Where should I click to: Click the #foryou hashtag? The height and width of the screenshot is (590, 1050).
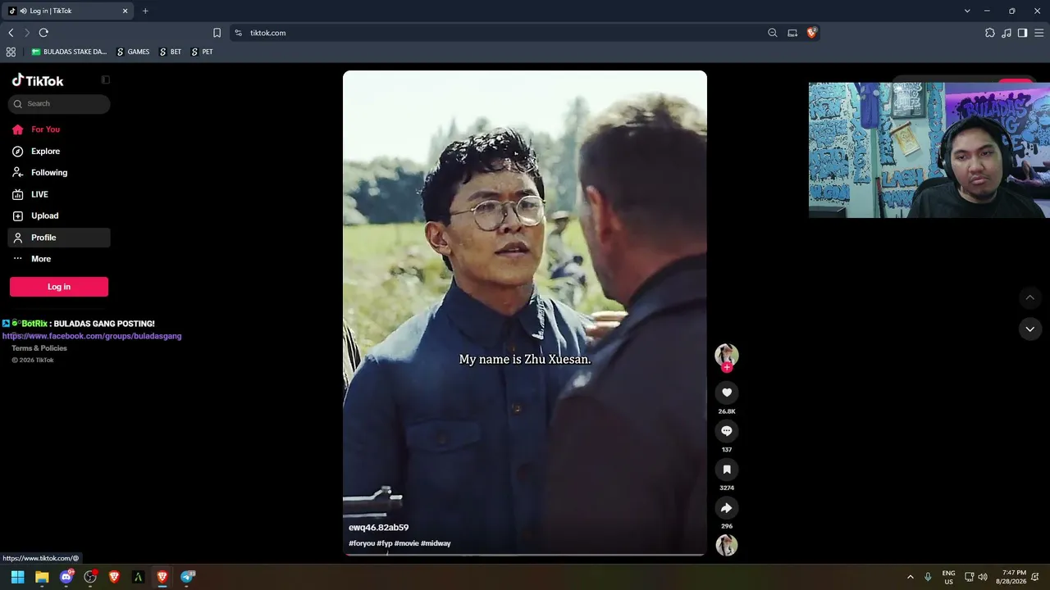tap(362, 543)
